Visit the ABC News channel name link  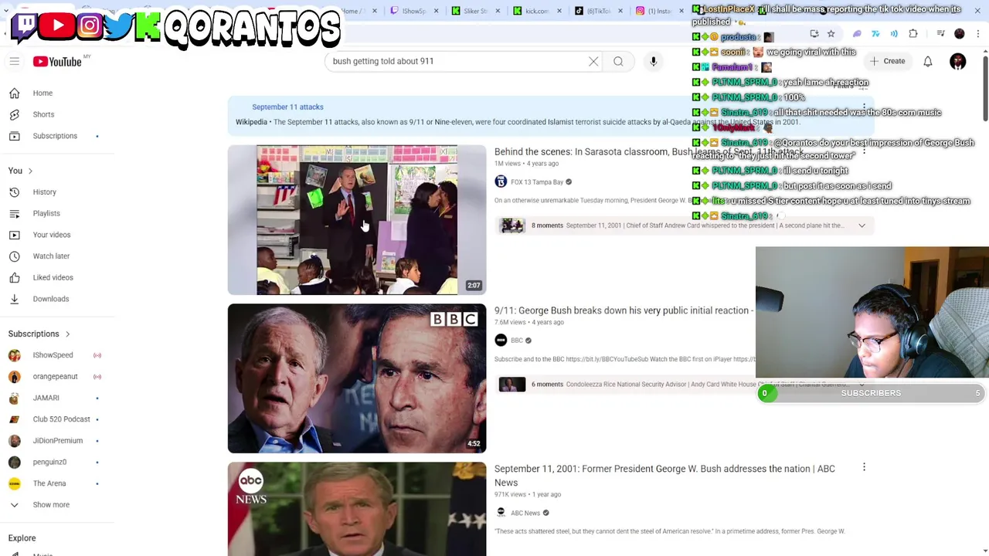[525, 513]
